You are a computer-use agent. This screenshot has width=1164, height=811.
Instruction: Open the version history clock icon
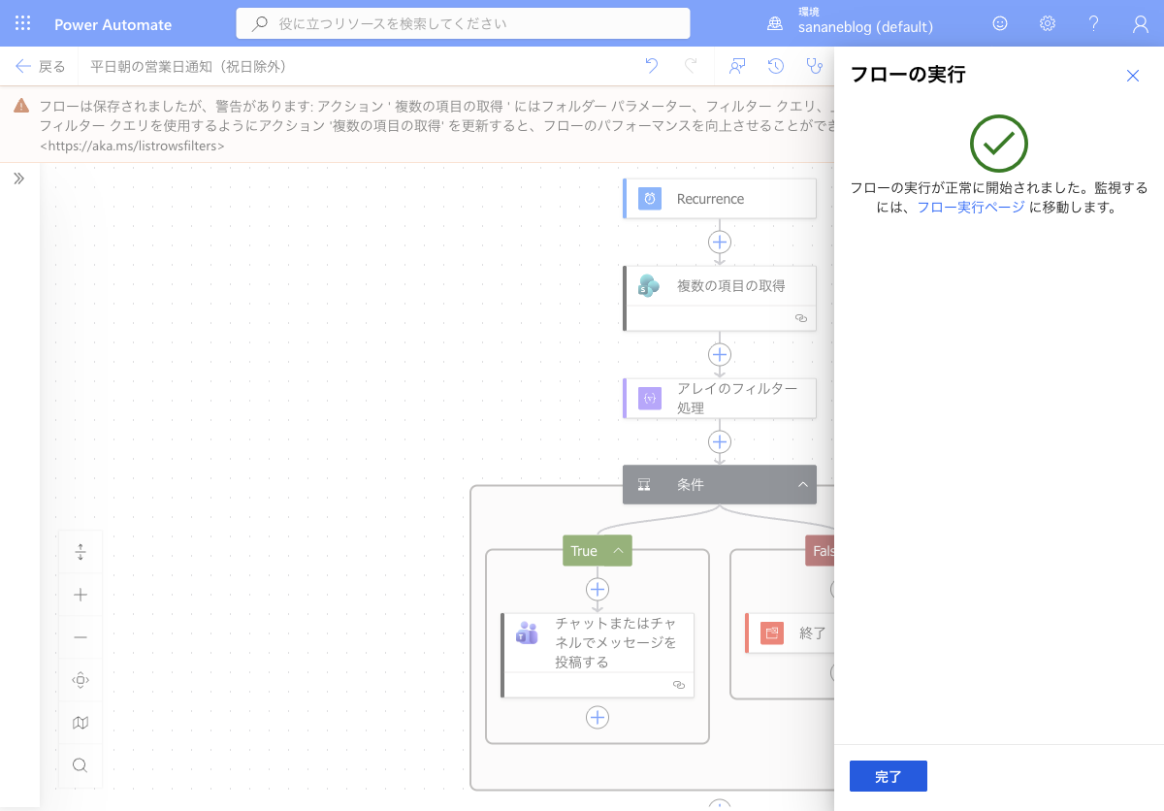776,66
